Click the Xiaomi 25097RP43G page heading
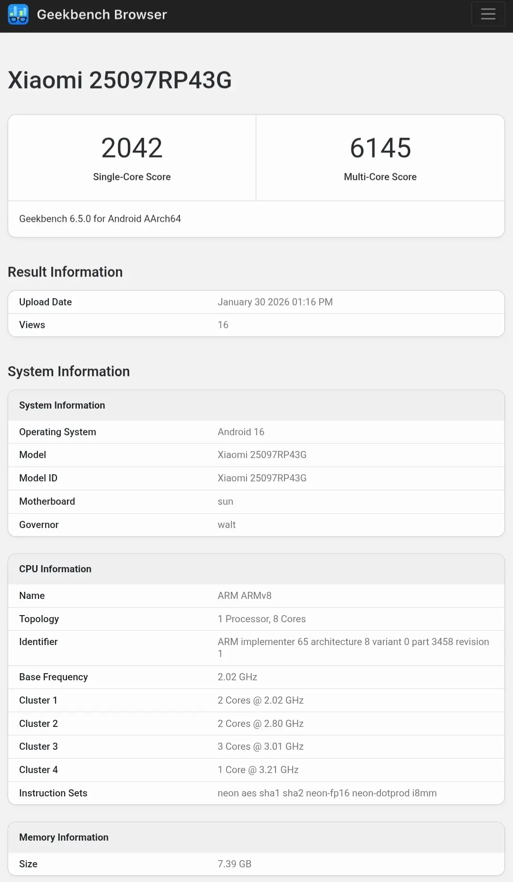The width and height of the screenshot is (513, 882). click(x=120, y=80)
